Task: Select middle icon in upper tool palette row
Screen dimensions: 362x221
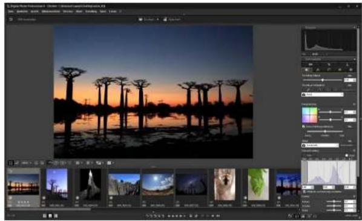Action: pos(329,64)
